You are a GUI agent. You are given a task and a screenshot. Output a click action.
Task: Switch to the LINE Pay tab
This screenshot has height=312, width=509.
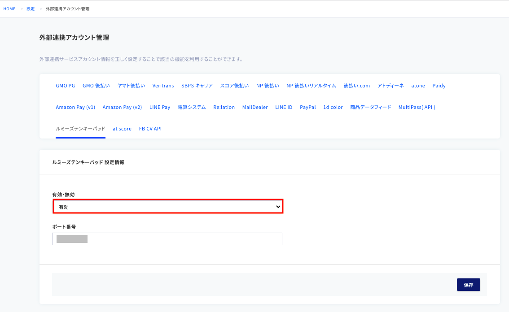click(x=160, y=107)
